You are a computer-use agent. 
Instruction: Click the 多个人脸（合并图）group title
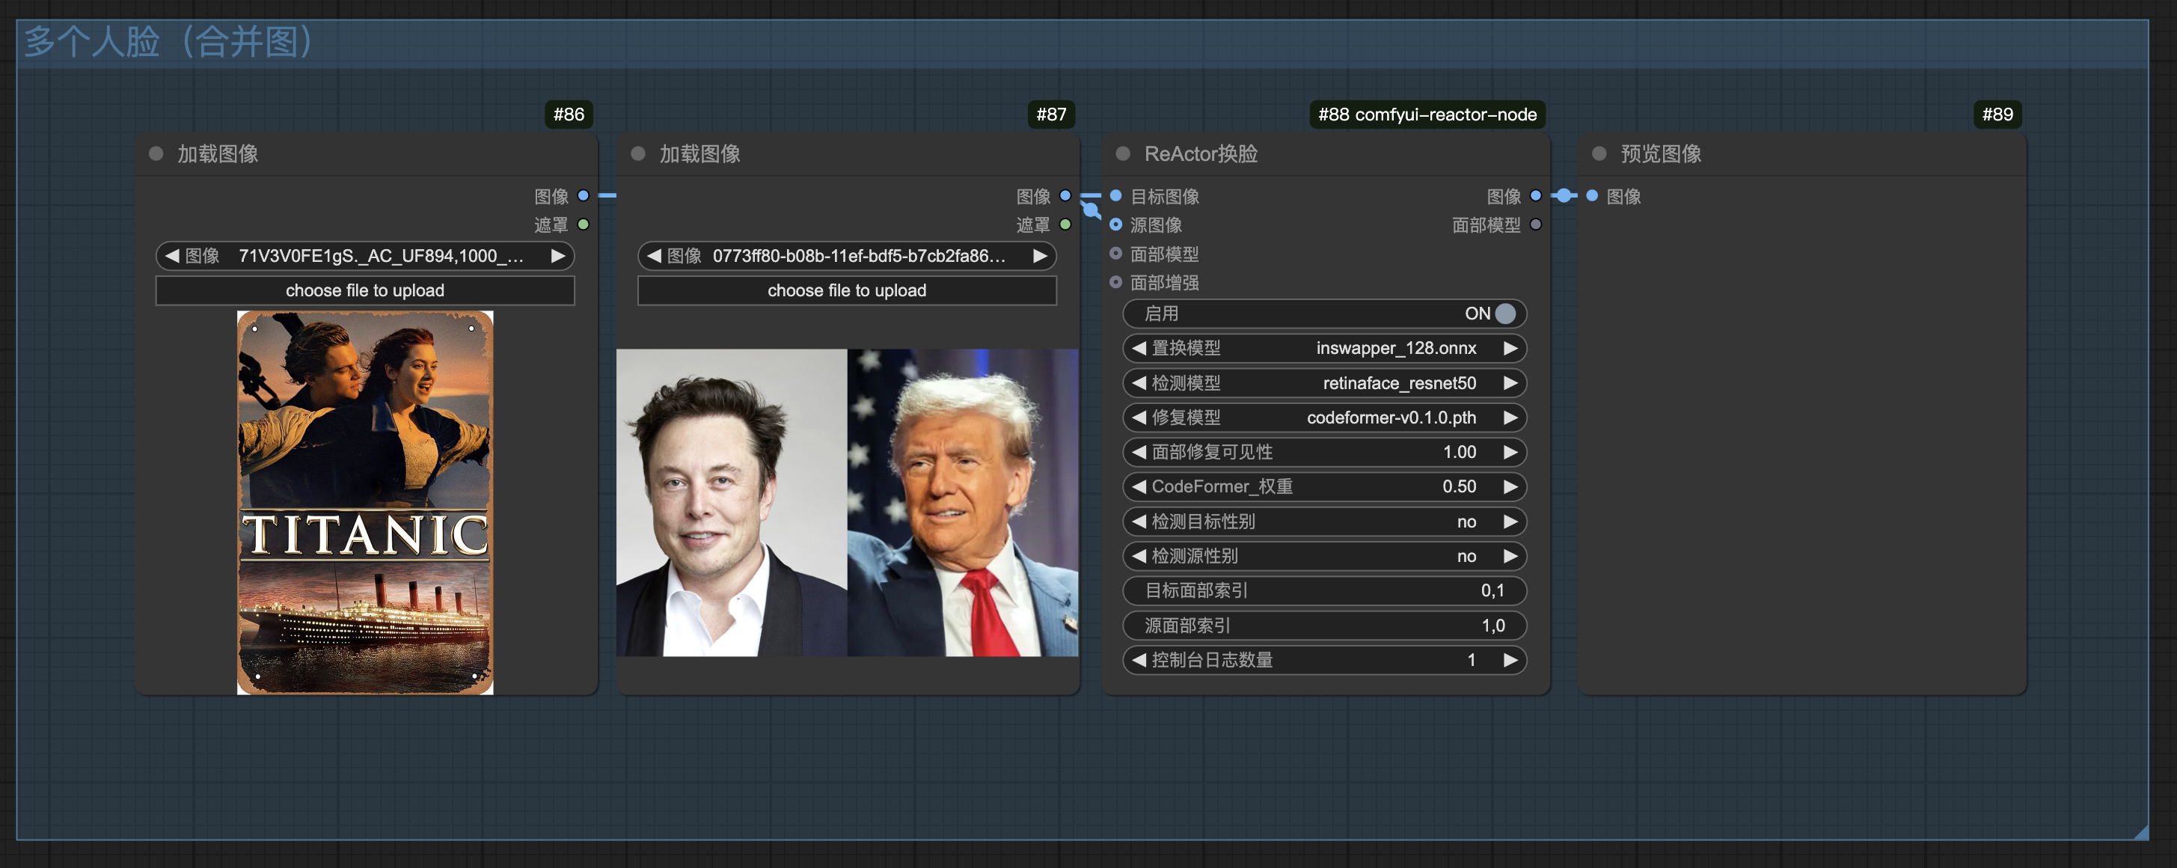[x=169, y=42]
